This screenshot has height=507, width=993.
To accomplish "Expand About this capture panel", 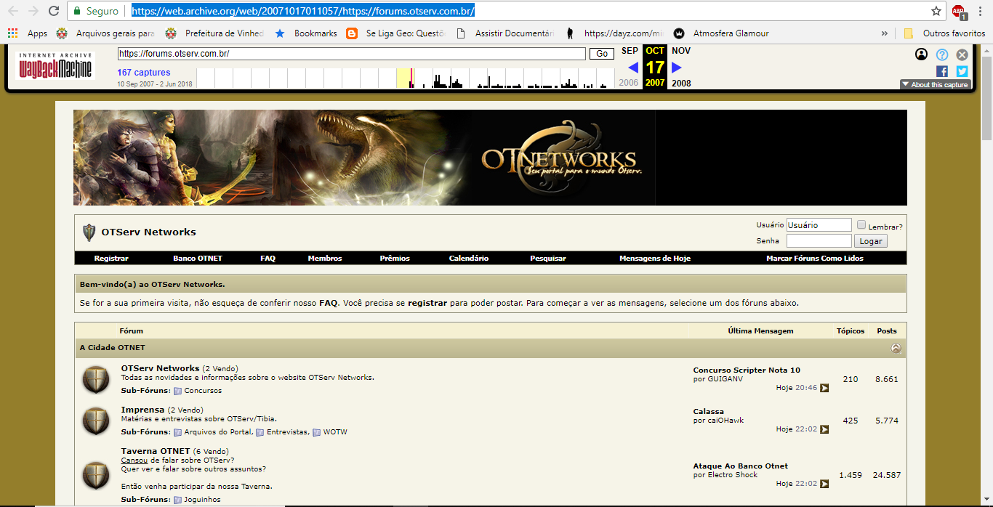I will point(935,84).
